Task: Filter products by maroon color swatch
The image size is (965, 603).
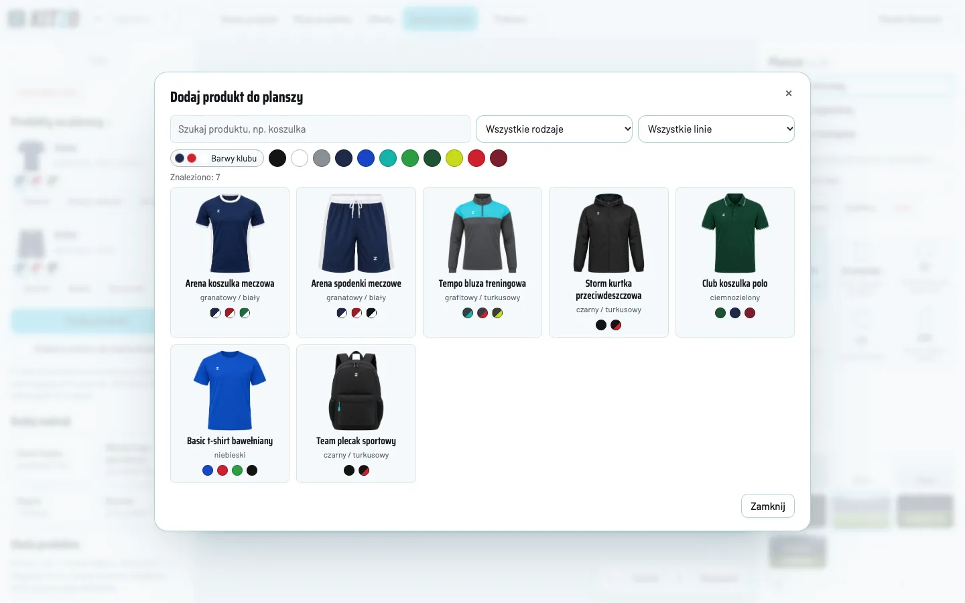Action: [499, 158]
